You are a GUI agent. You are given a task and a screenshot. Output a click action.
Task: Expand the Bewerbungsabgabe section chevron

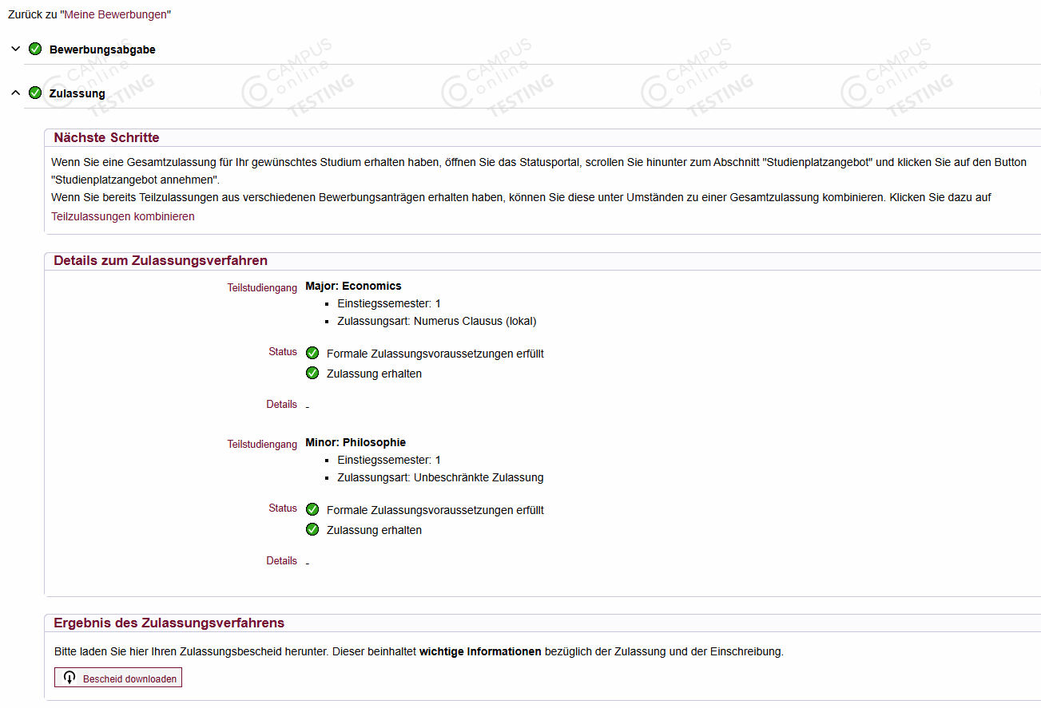coord(15,49)
